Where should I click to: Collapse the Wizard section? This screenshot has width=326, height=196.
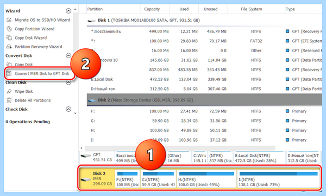[68, 11]
